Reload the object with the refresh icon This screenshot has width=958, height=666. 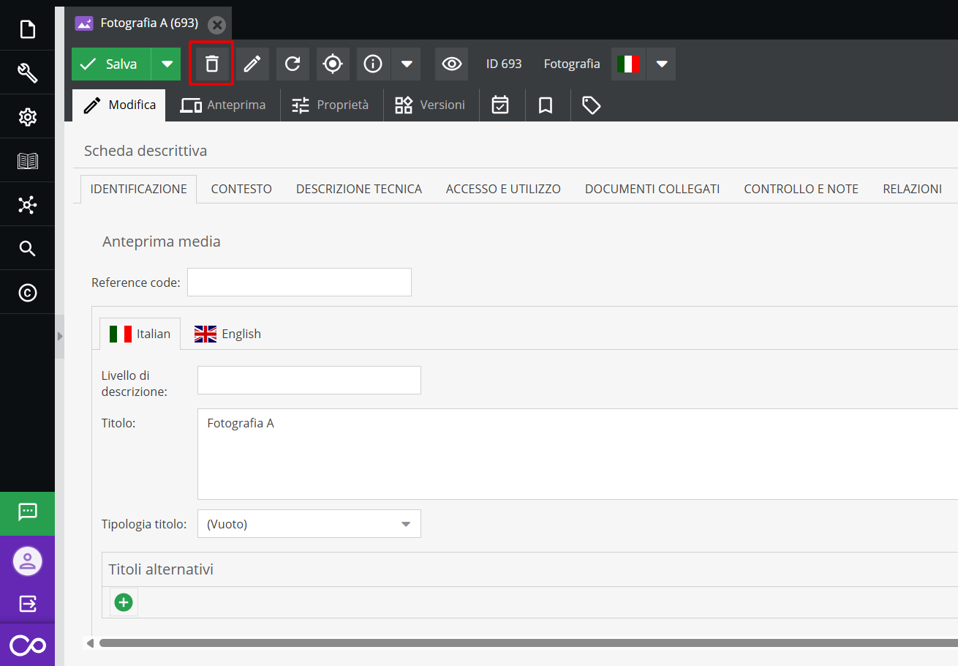pos(293,64)
